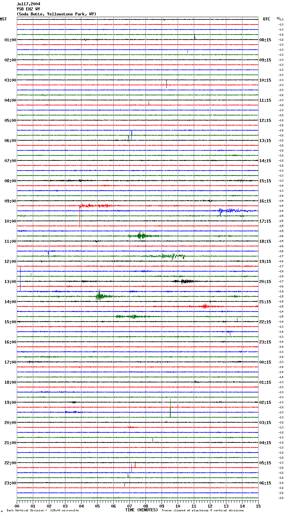Select the 14:00 MST row label
This screenshot has width=285, height=515.
pyautogui.click(x=10, y=302)
